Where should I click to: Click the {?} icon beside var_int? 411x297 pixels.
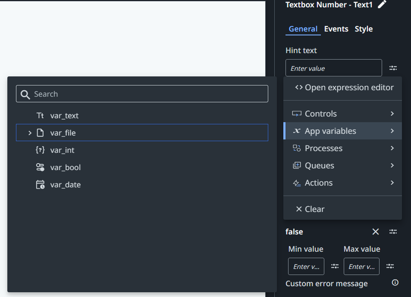click(40, 150)
